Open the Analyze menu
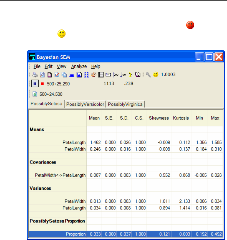The width and height of the screenshot is (227, 240). (79, 66)
